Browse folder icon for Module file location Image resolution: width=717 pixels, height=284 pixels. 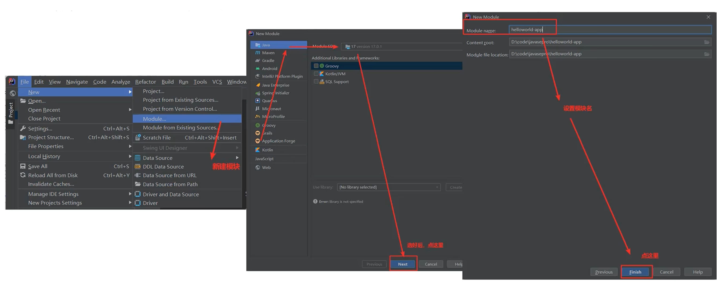tap(707, 54)
